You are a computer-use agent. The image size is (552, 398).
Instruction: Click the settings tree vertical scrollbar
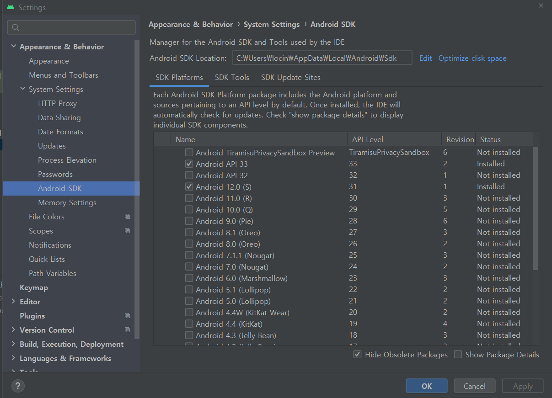point(137,189)
